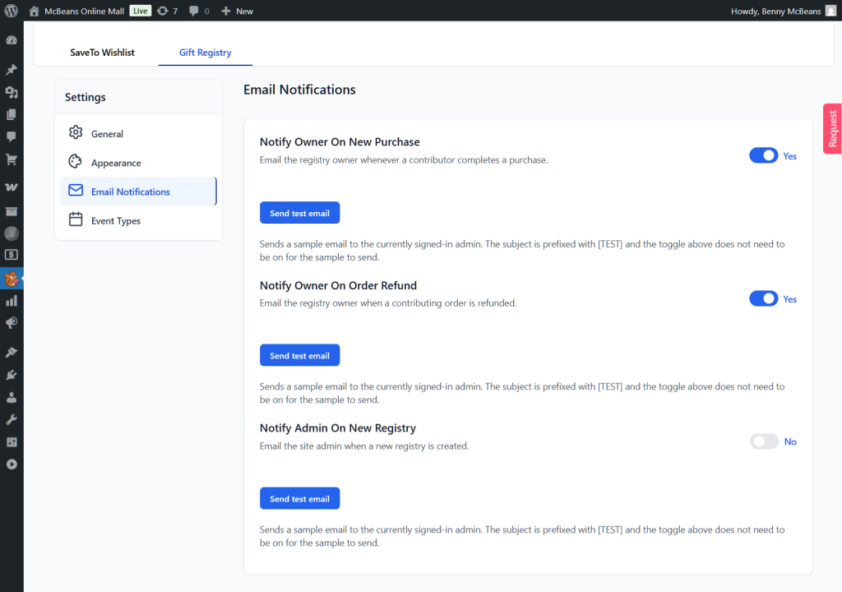Open Appearance settings section

pos(138,162)
